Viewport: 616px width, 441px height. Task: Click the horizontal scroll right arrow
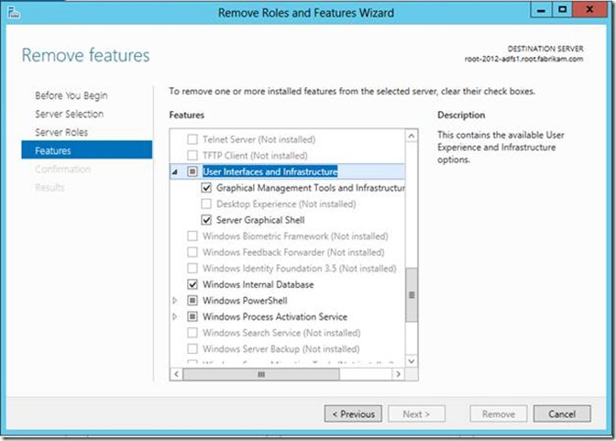point(399,374)
